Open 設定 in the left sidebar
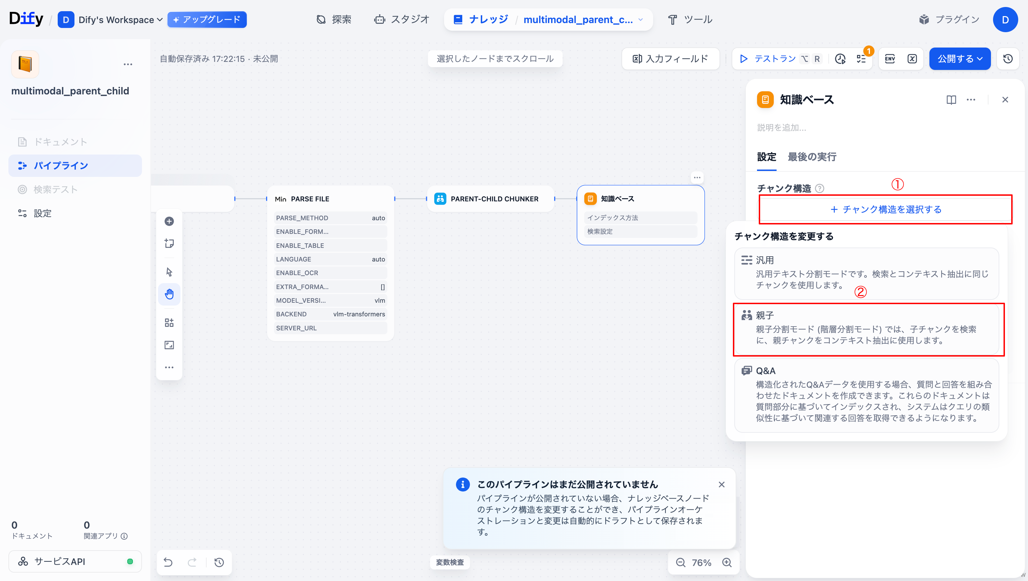1028x581 pixels. pos(42,213)
